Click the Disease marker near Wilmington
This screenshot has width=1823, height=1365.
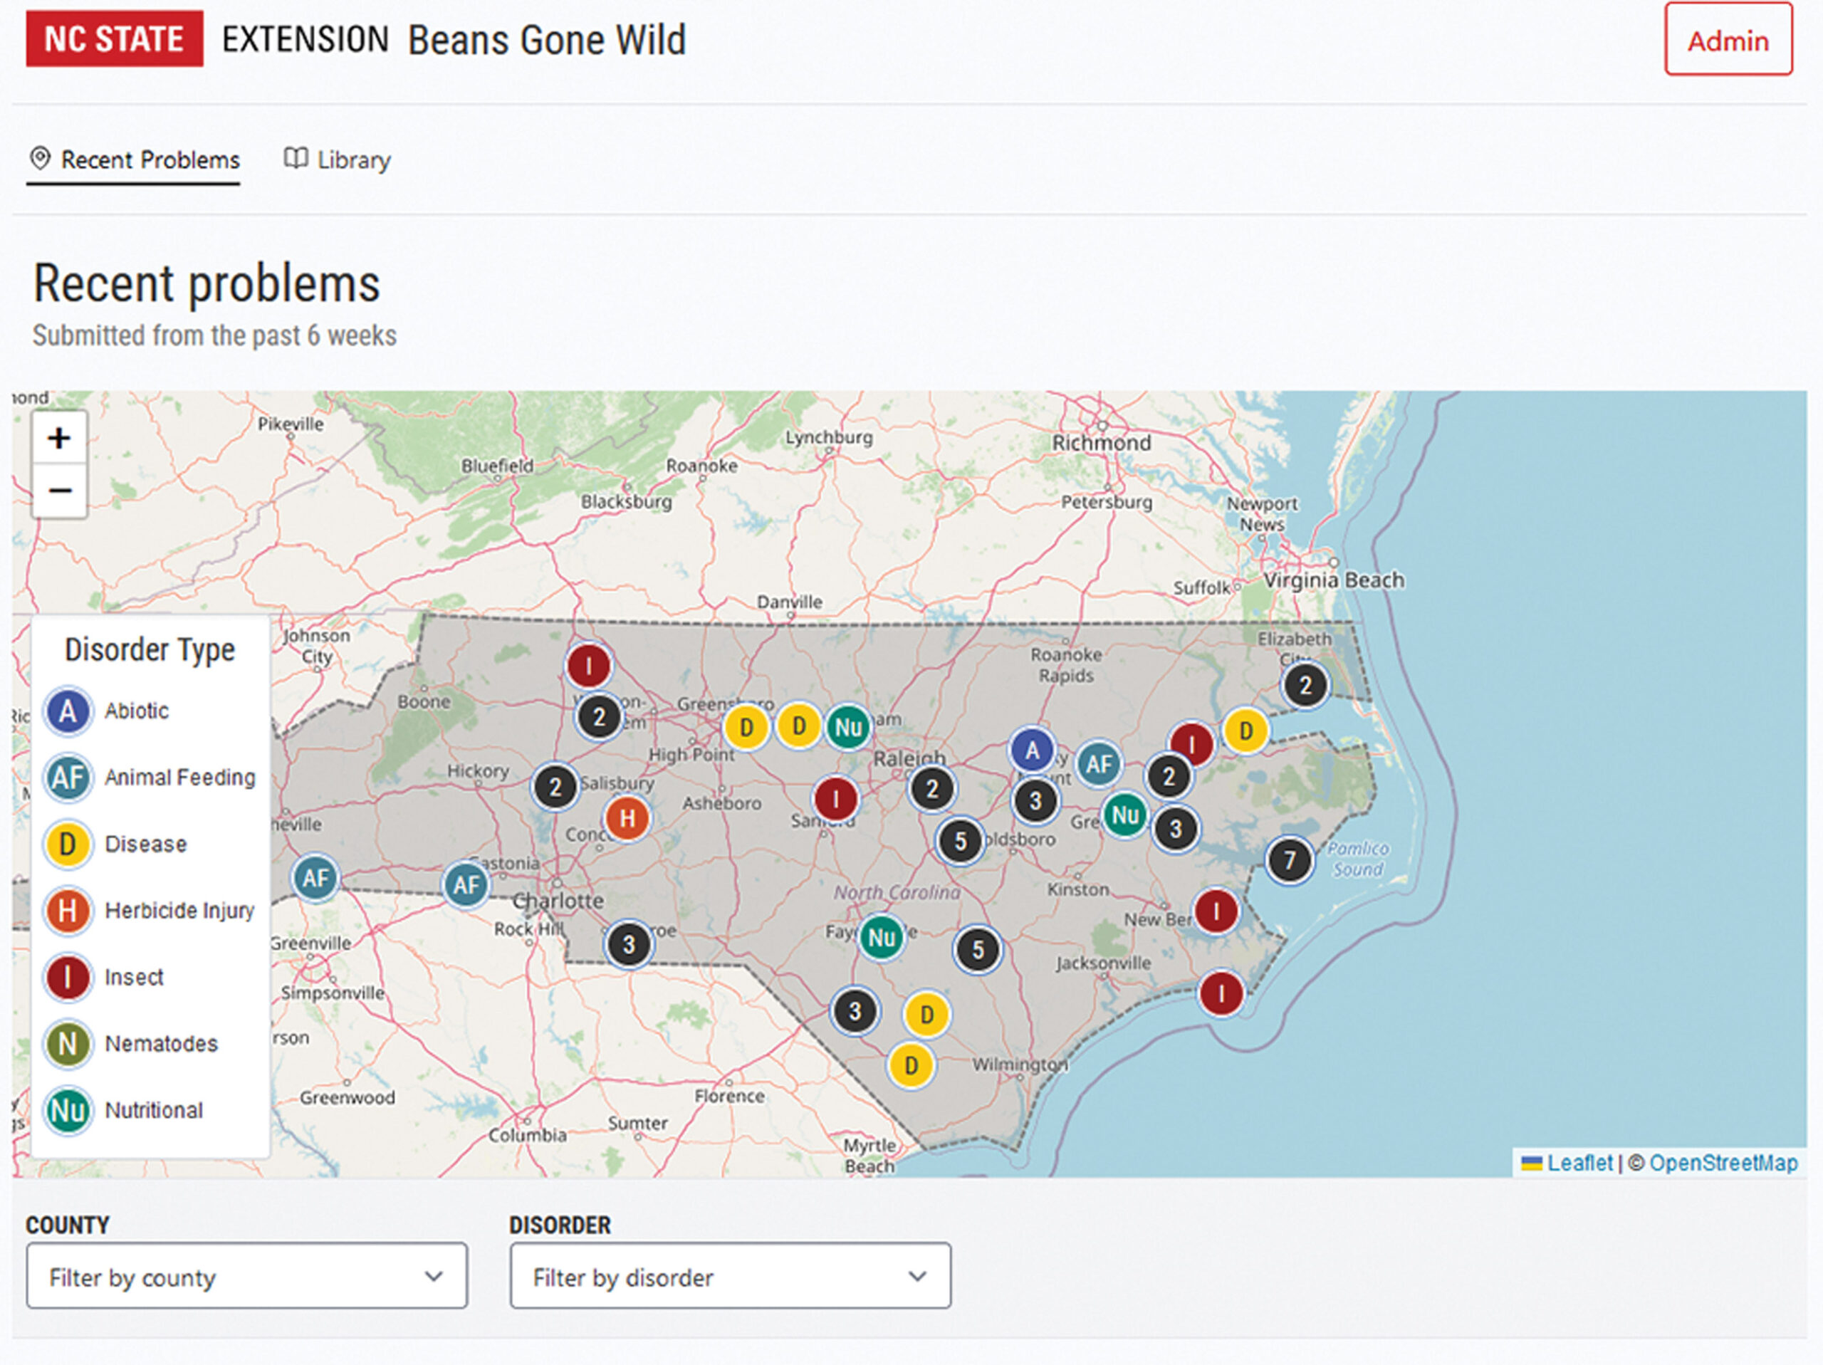coord(911,1065)
